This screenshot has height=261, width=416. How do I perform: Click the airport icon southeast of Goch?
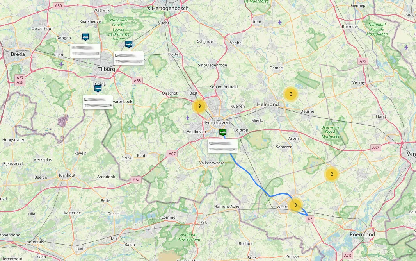click(406, 47)
